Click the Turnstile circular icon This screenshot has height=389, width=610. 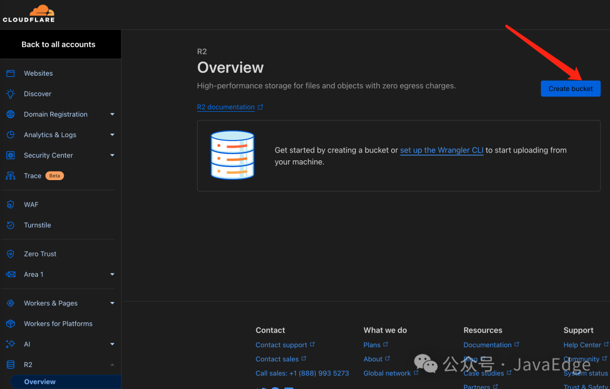click(x=11, y=225)
